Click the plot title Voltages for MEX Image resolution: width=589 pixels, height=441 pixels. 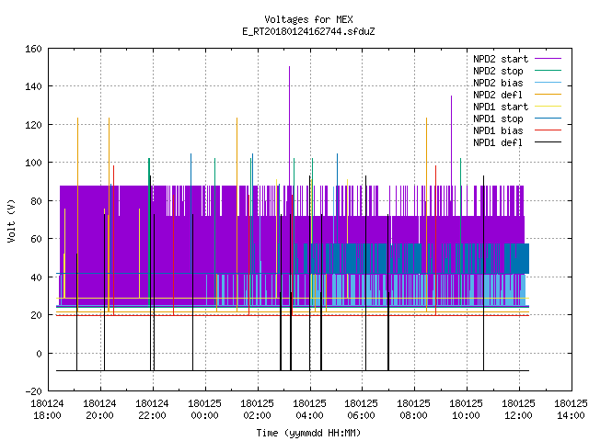tap(308, 19)
